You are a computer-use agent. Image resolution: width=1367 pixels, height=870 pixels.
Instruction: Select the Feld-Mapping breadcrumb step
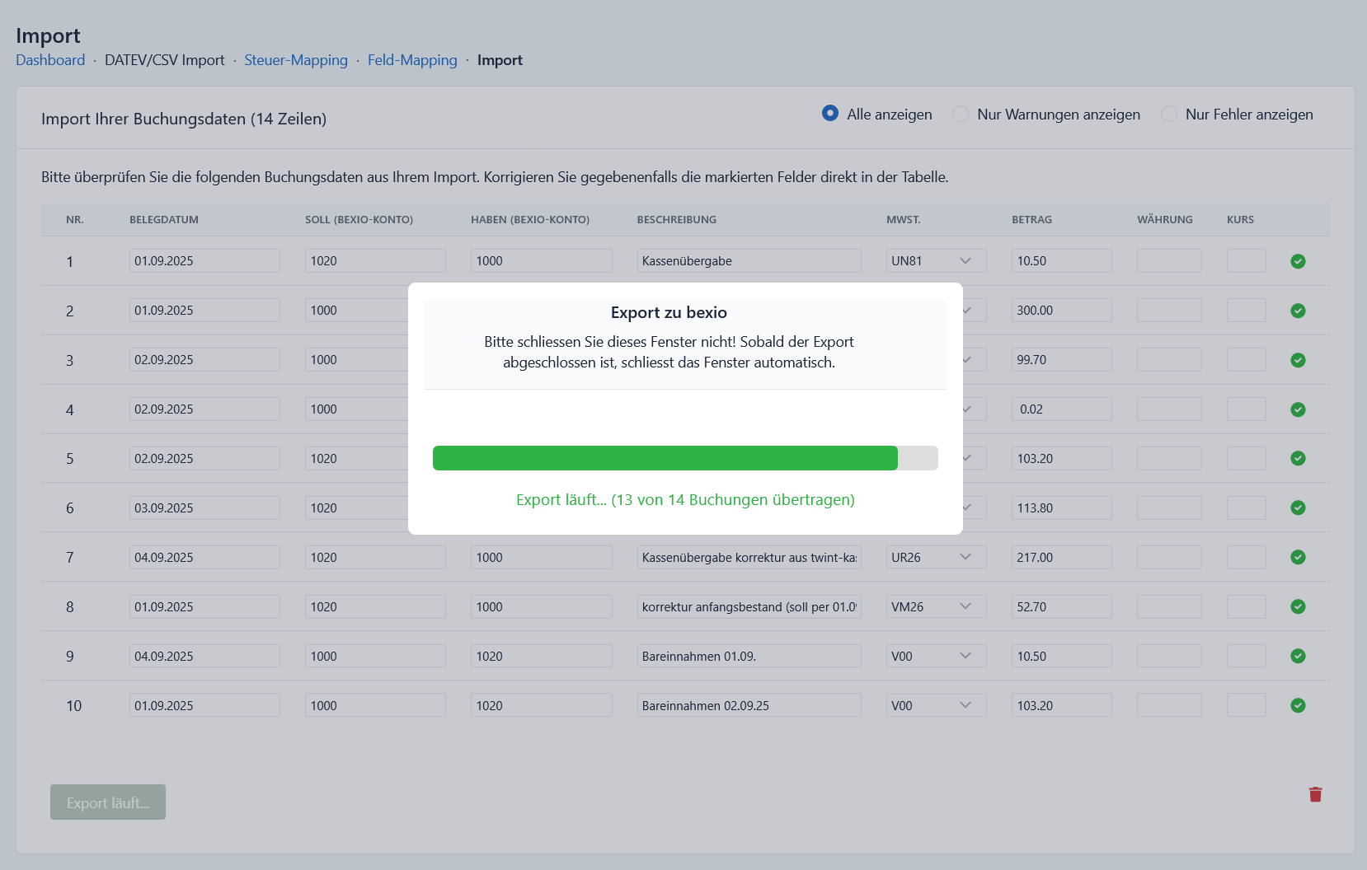coord(412,59)
